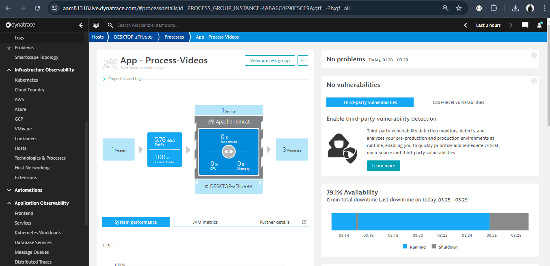Open browser downloads icon
Viewport: 550px width, 266px height.
click(x=515, y=8)
